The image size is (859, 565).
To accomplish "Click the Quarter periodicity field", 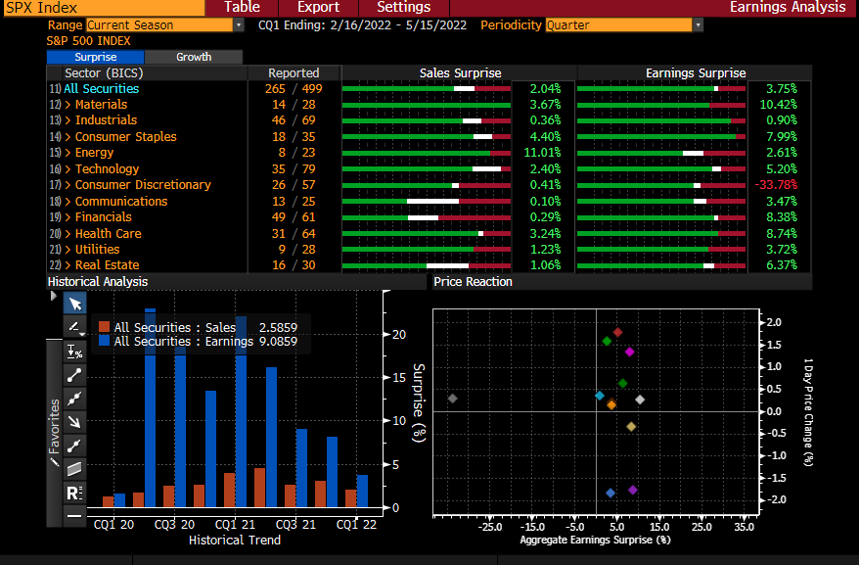I will pos(619,25).
